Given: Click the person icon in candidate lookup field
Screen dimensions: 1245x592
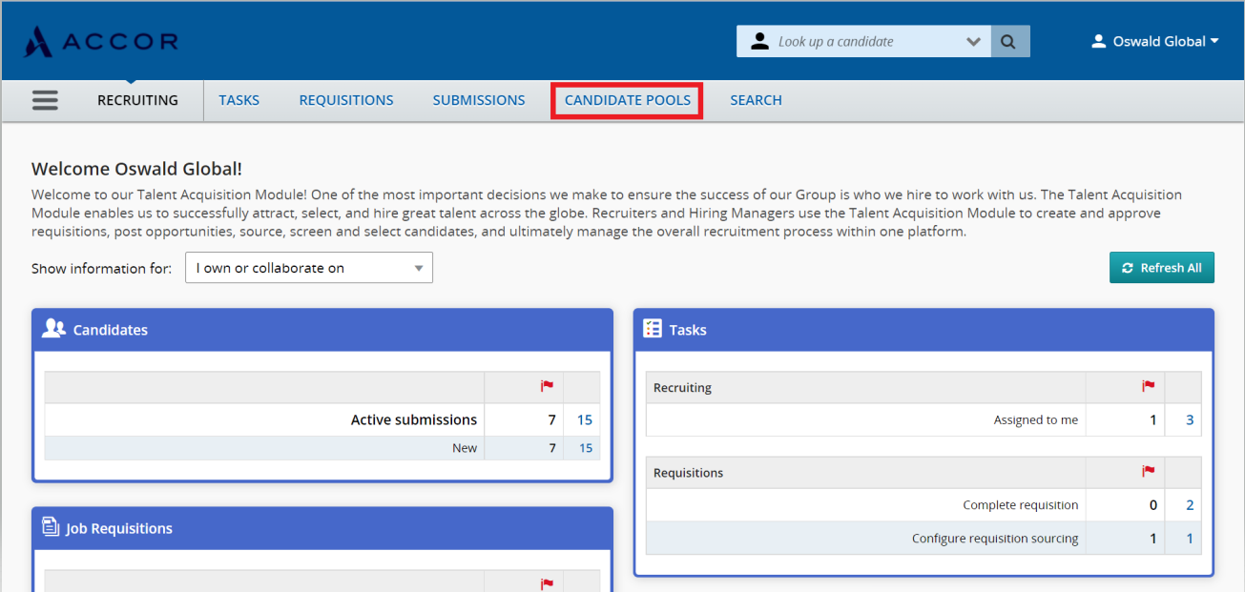Looking at the screenshot, I should coord(758,40).
